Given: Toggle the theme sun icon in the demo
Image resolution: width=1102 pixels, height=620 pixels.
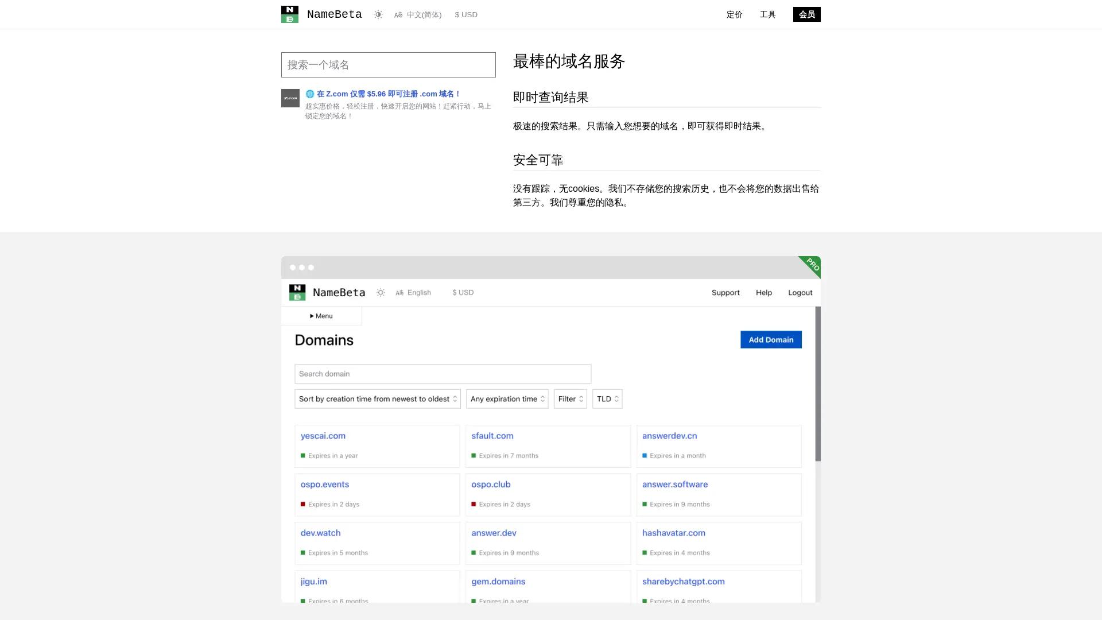Looking at the screenshot, I should point(381,292).
